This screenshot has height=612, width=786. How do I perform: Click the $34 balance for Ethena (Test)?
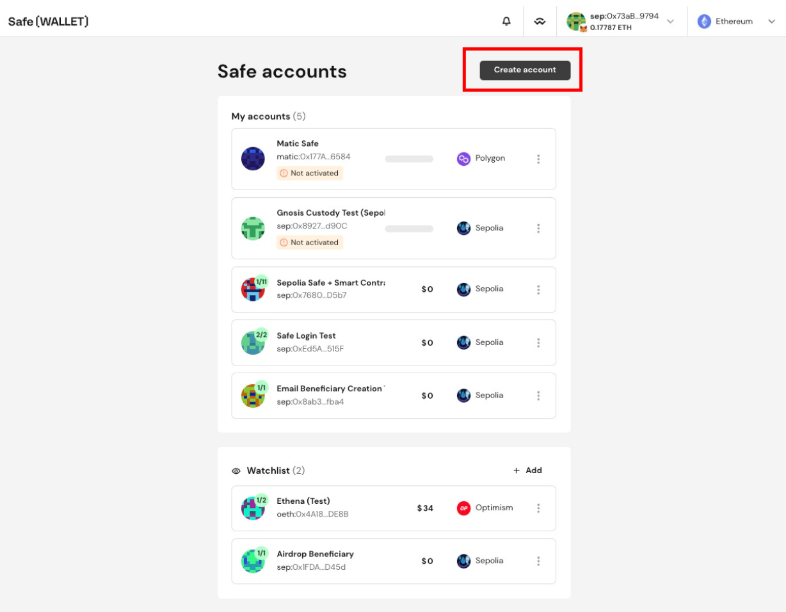pyautogui.click(x=425, y=508)
